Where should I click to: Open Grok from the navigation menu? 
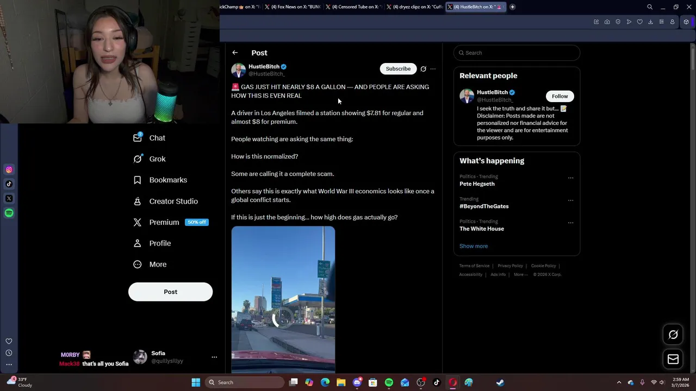click(150, 159)
